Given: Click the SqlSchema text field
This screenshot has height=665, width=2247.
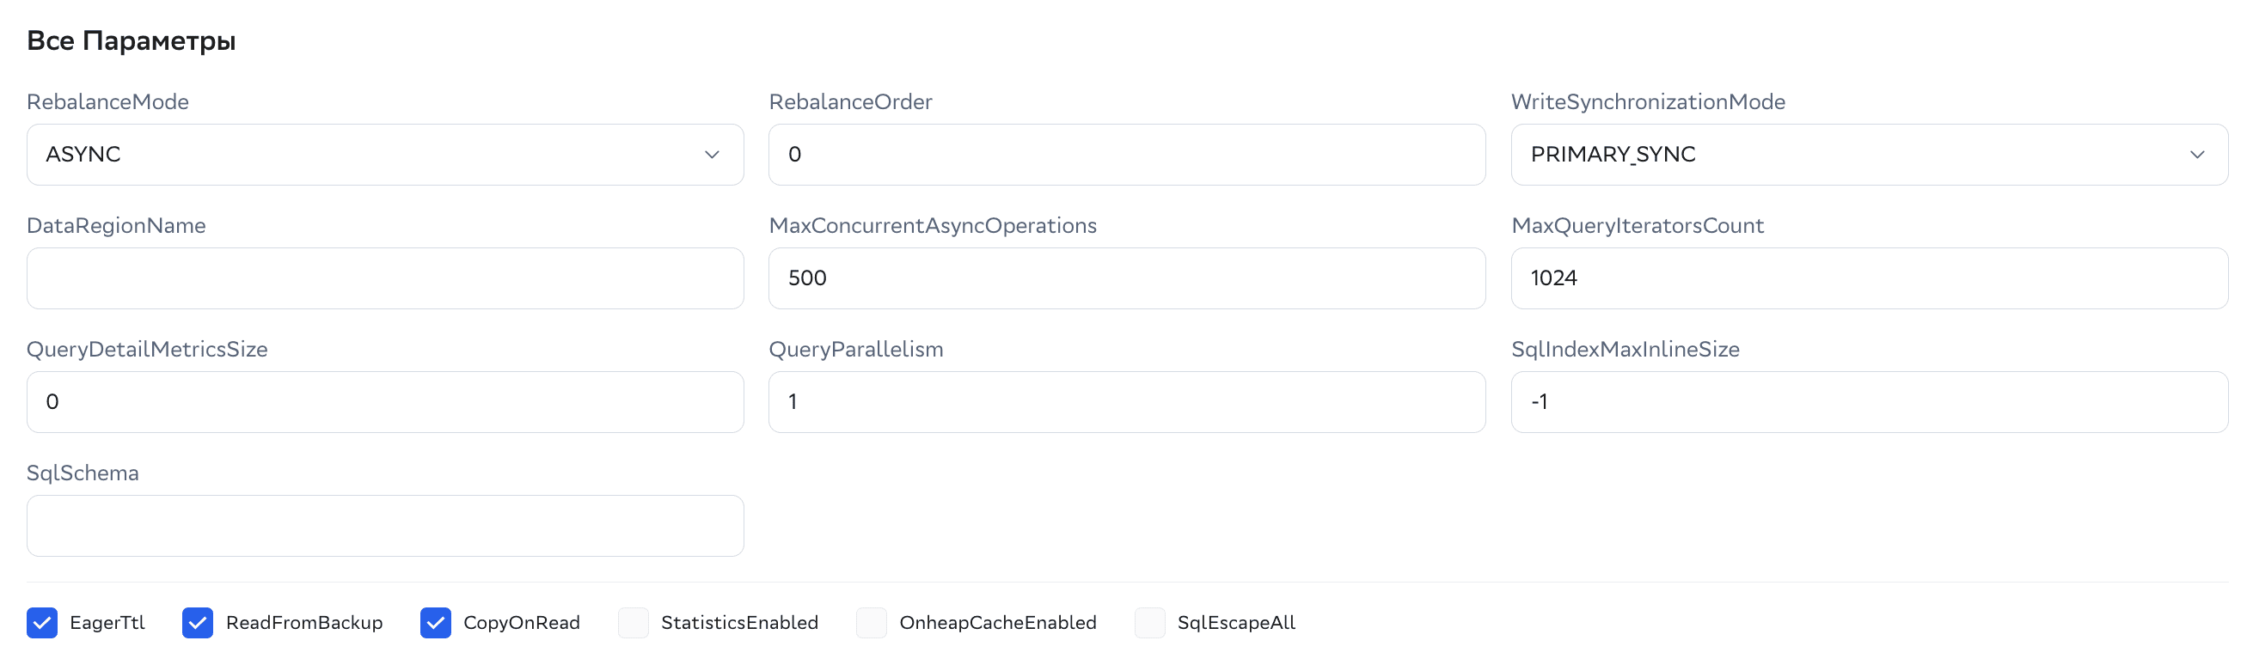Looking at the screenshot, I should [x=383, y=526].
